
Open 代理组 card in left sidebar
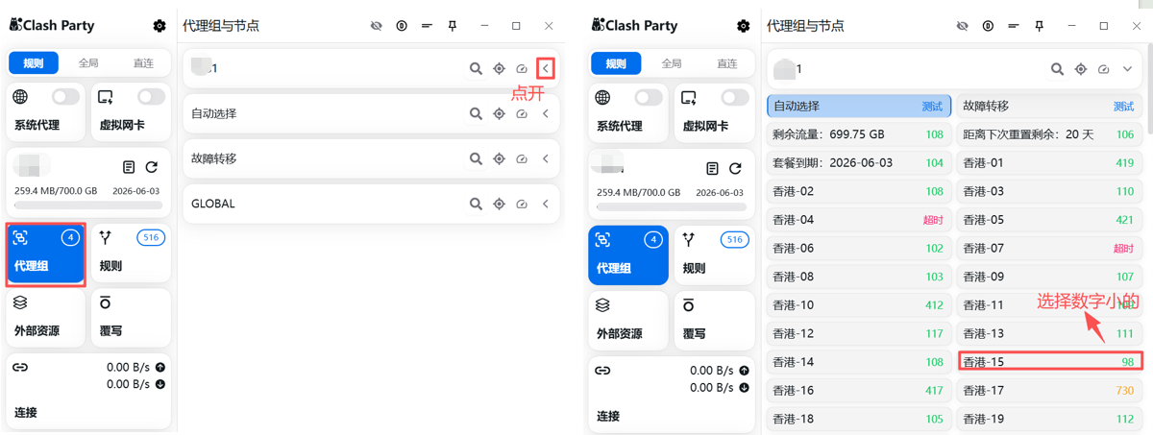point(46,254)
